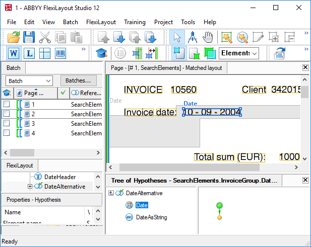Open the Batch dropdown list
This screenshot has width=311, height=247.
coord(29,81)
